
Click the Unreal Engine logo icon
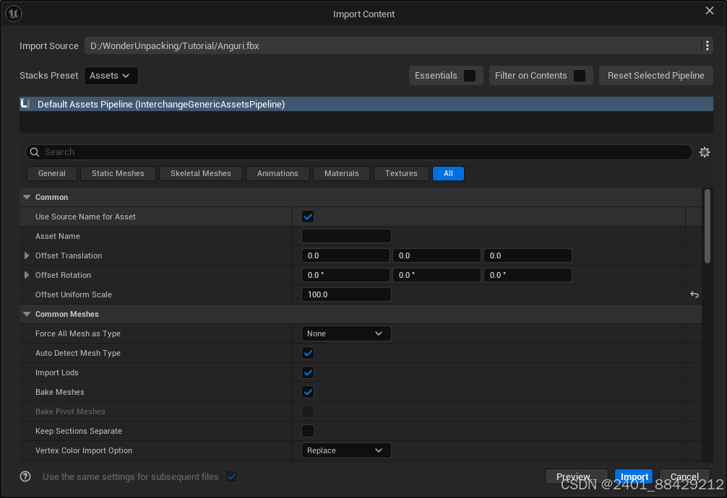tap(14, 14)
